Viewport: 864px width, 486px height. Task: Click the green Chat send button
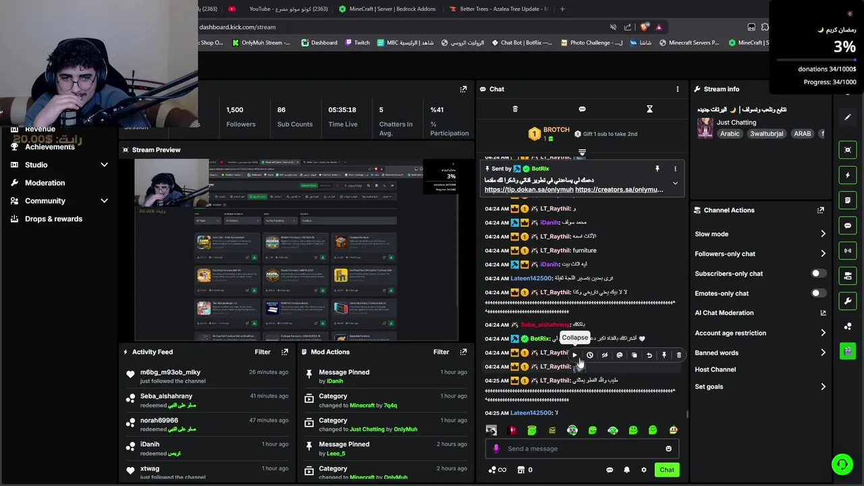[x=667, y=470]
